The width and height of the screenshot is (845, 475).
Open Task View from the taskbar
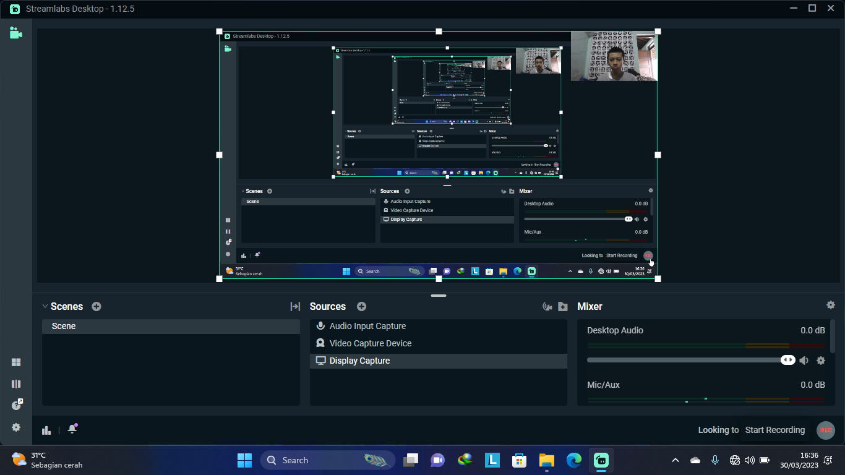(411, 460)
